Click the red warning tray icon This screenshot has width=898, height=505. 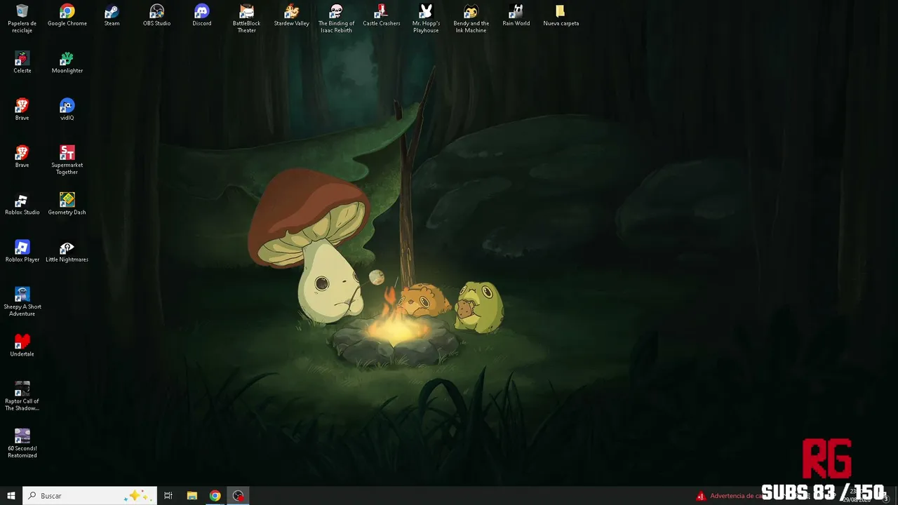point(700,496)
